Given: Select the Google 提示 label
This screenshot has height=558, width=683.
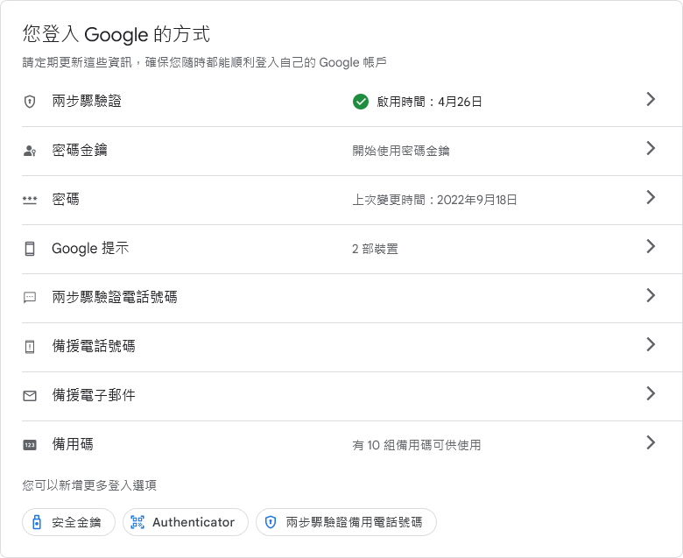Looking at the screenshot, I should click(90, 248).
